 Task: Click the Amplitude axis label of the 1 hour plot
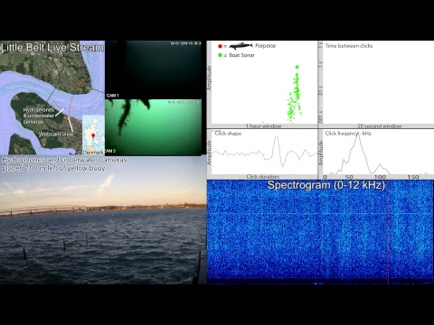[209, 78]
